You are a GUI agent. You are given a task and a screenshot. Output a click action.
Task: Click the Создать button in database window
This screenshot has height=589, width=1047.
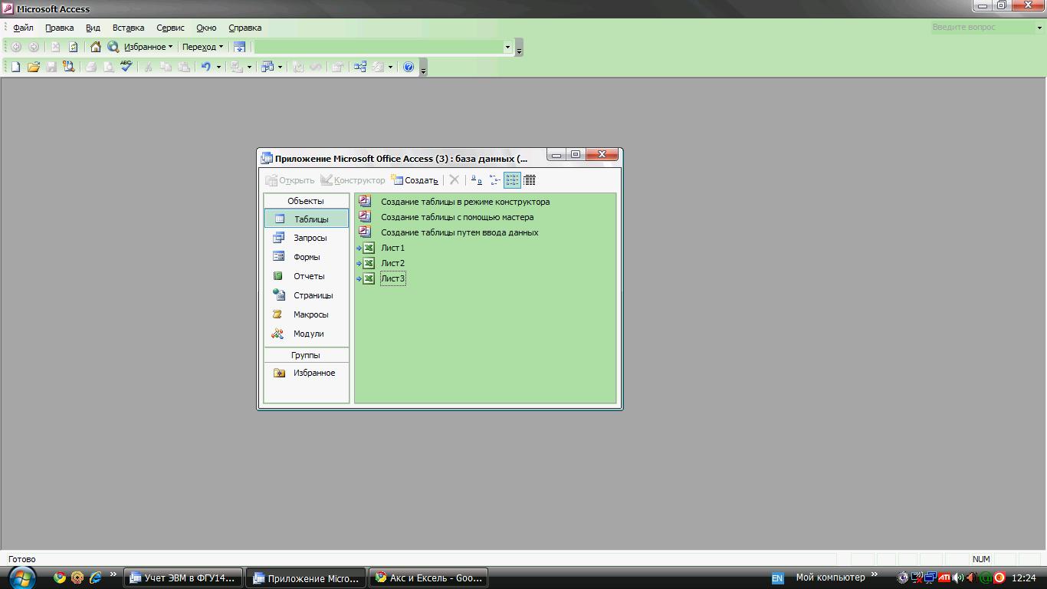pos(414,180)
